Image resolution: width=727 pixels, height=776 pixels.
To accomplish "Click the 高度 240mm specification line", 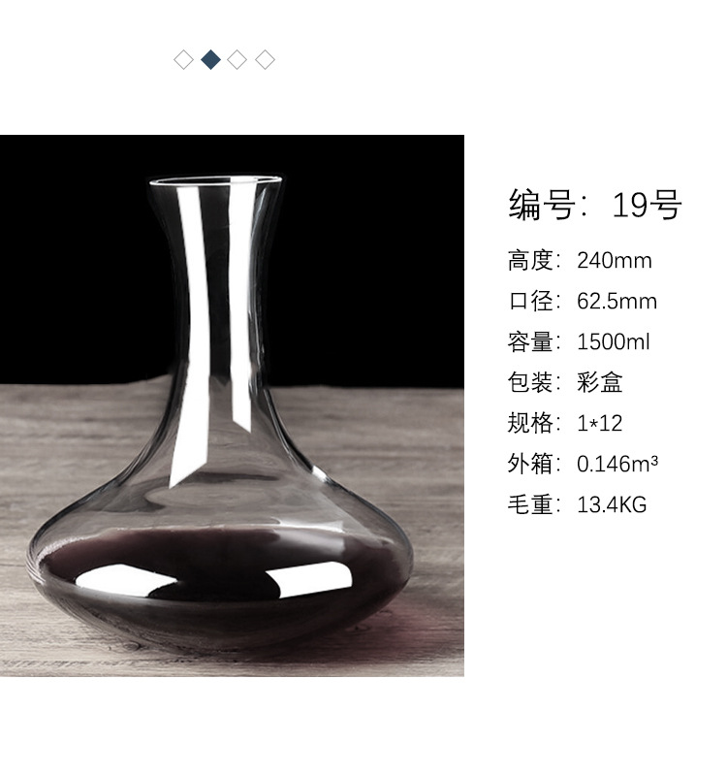I will coord(580,260).
